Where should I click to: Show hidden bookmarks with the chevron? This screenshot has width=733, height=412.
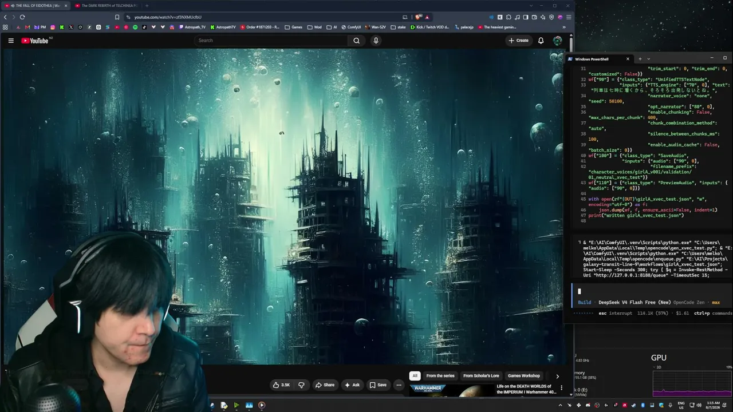tap(564, 27)
